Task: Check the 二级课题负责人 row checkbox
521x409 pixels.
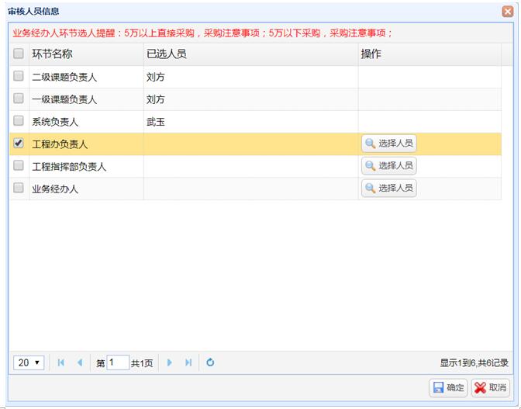Action: (x=19, y=76)
